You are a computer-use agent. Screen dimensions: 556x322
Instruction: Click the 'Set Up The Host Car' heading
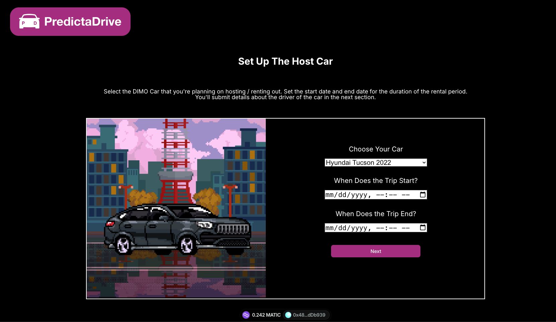tap(286, 61)
